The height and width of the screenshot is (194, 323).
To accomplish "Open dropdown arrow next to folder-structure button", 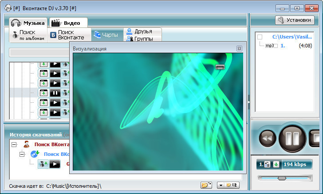I will [x=221, y=185].
